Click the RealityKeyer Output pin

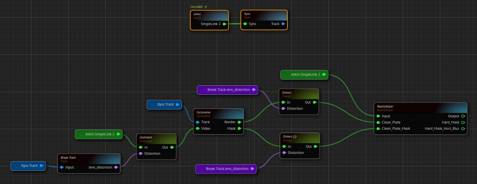(x=463, y=116)
